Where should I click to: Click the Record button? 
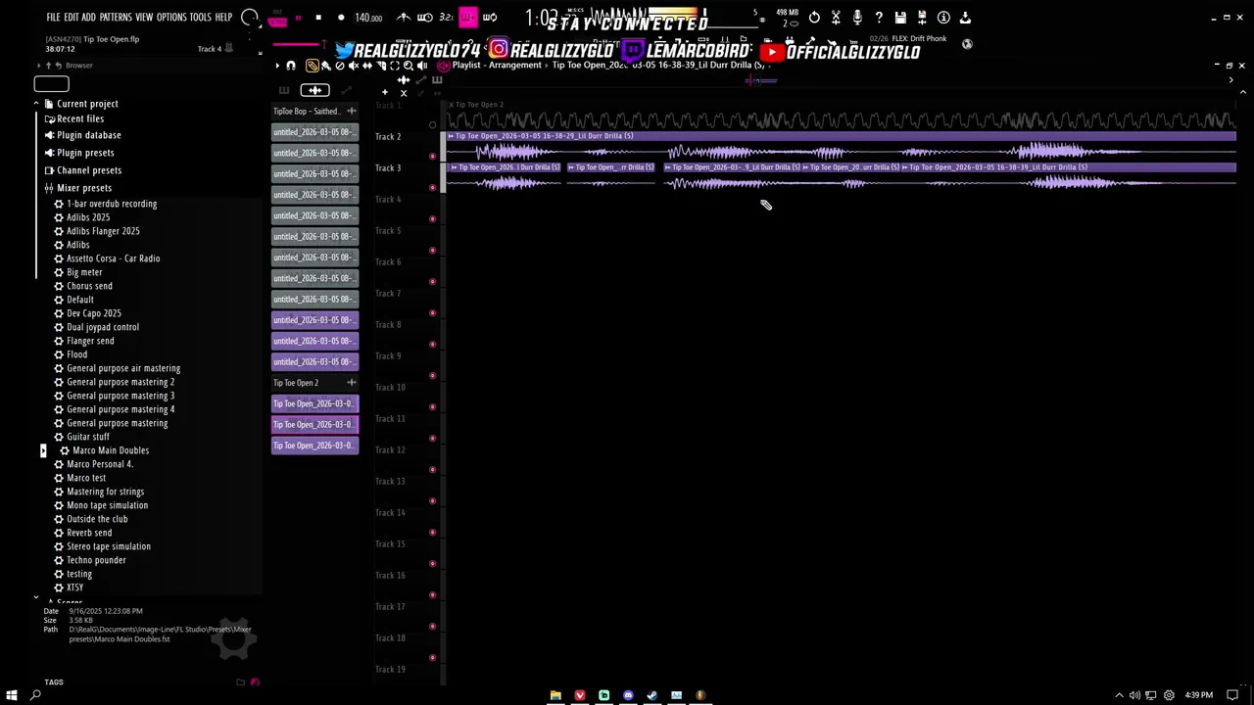pyautogui.click(x=341, y=18)
